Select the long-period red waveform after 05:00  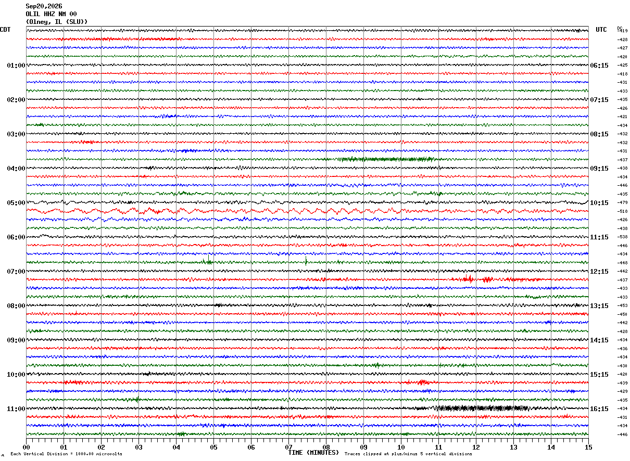click(x=307, y=211)
